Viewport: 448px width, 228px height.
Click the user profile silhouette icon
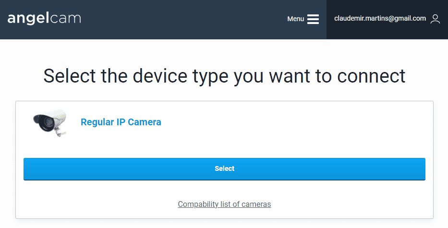click(x=435, y=19)
